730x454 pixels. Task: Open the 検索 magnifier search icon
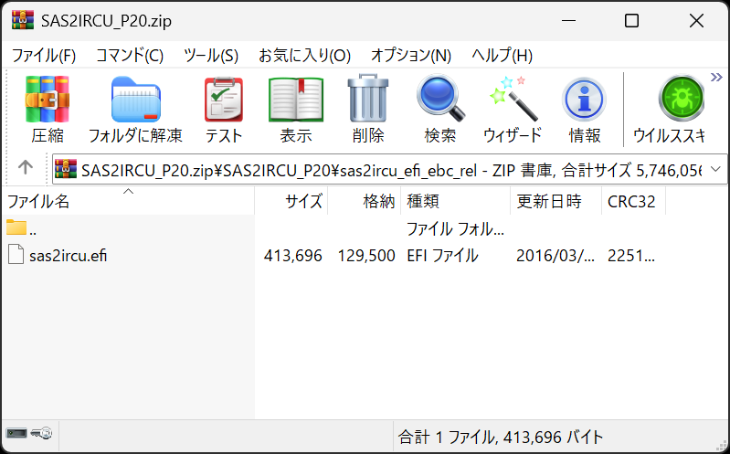click(440, 99)
